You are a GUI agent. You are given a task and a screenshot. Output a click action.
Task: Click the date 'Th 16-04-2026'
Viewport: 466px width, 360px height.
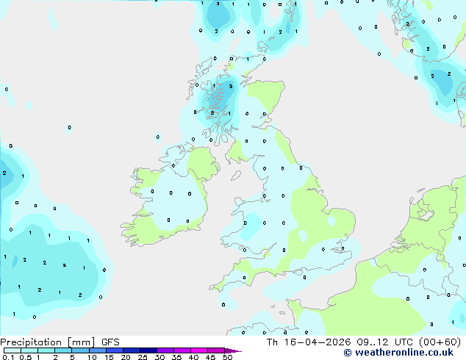[x=309, y=342]
